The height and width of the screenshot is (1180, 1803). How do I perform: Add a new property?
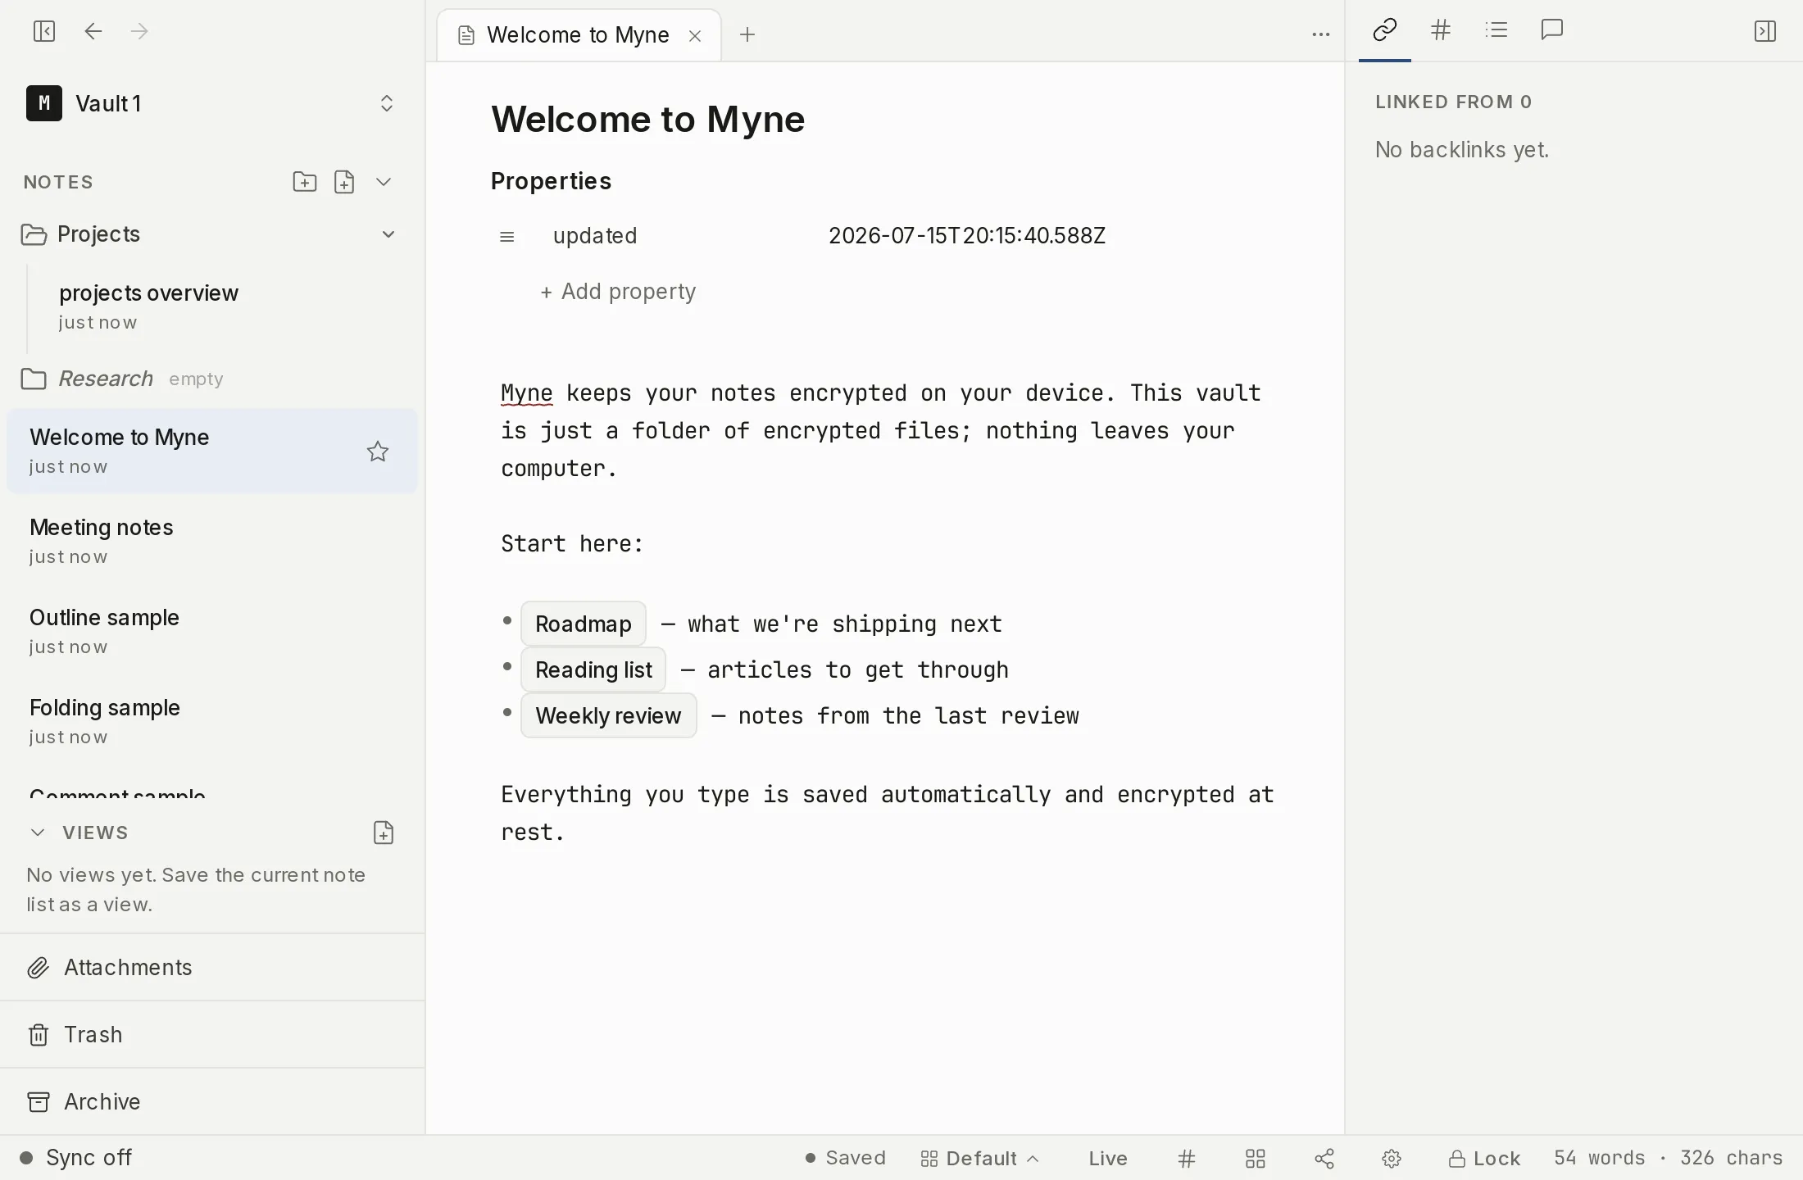(618, 292)
